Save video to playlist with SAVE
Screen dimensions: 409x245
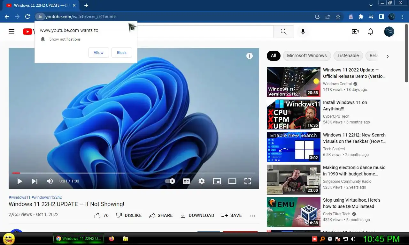(x=232, y=215)
